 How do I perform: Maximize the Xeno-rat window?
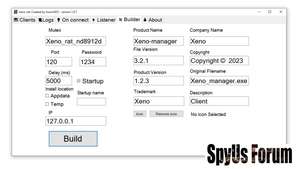tap(270, 12)
